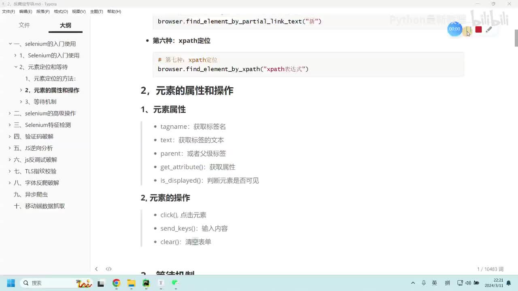The image size is (518, 291).
Task: Click the line clear()：清空表单
Action: tap(186, 242)
